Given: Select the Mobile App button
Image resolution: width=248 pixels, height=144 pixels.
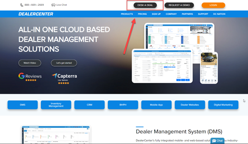Looking at the screenshot, I should [x=156, y=105].
